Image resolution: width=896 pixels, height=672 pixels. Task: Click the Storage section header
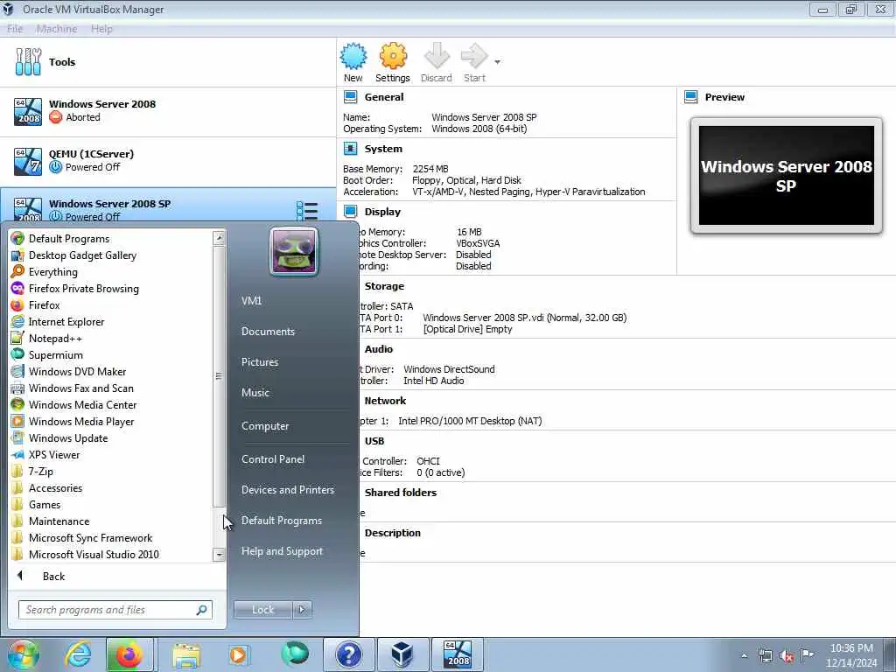(384, 286)
